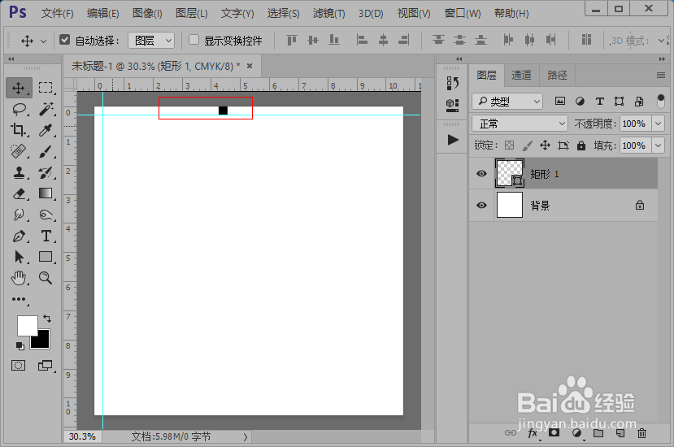Expand the status bar info arrow
Viewport: 674px width, 447px height.
tap(245, 437)
